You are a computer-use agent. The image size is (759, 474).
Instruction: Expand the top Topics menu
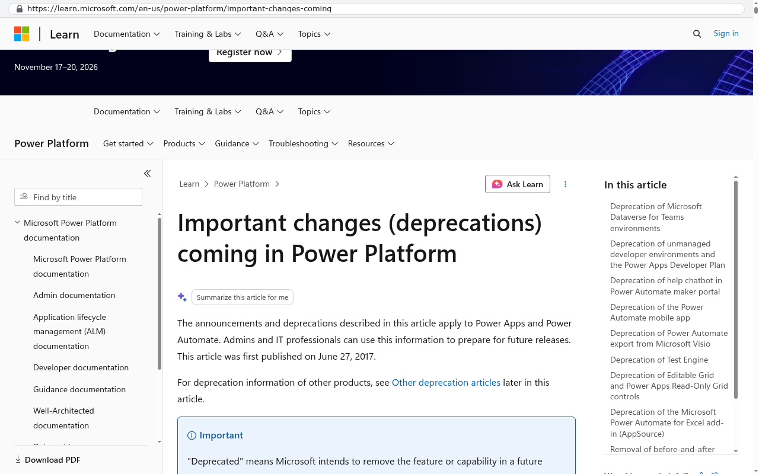(x=314, y=34)
